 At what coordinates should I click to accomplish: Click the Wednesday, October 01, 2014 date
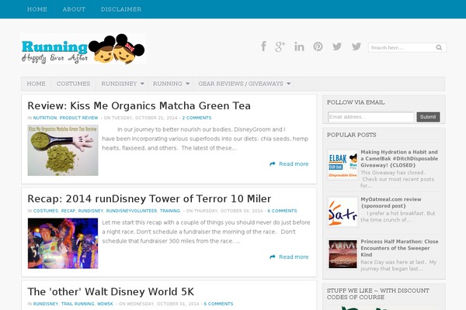[162, 304]
